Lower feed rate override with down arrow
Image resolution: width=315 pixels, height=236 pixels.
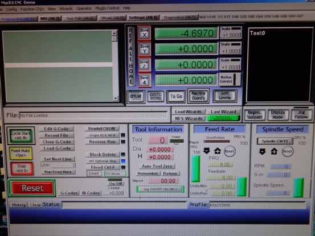click(x=207, y=151)
